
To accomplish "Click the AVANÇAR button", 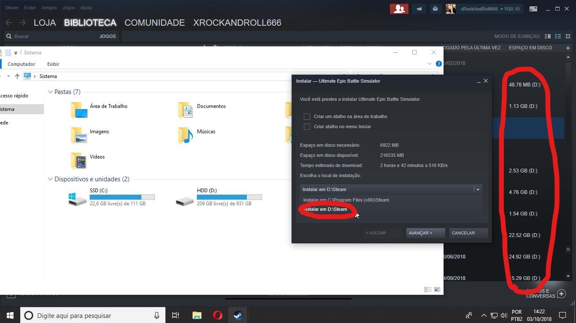I will (425, 233).
